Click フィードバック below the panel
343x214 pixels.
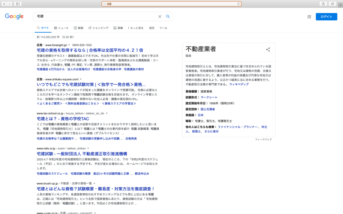[x=263, y=140]
